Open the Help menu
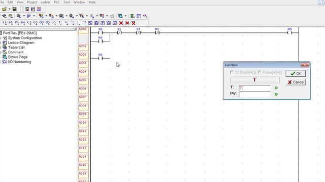 (92, 2)
